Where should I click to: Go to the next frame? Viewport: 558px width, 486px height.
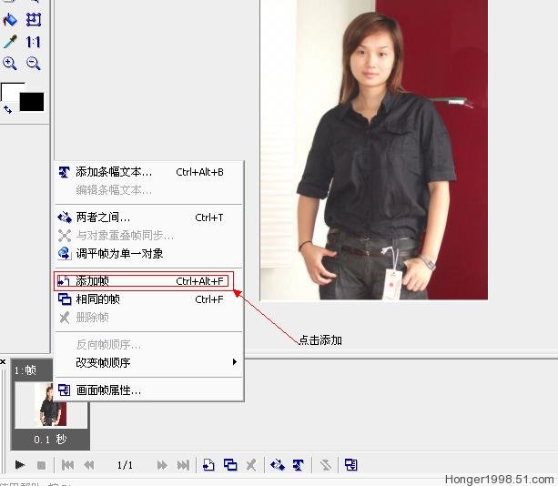(162, 465)
